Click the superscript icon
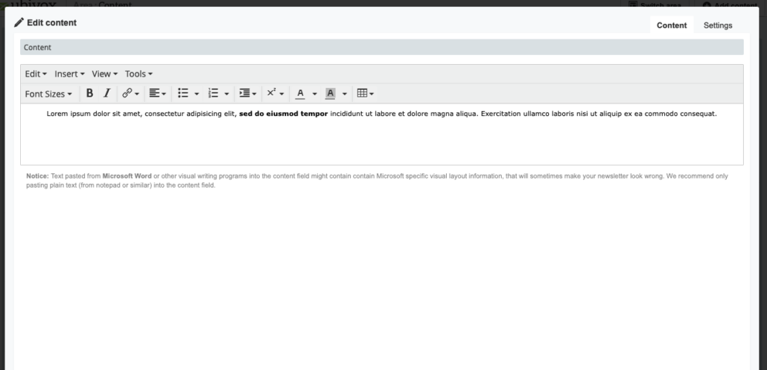The height and width of the screenshot is (370, 767). [x=272, y=93]
